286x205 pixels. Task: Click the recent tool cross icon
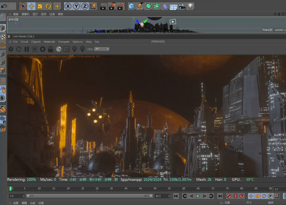57,6
